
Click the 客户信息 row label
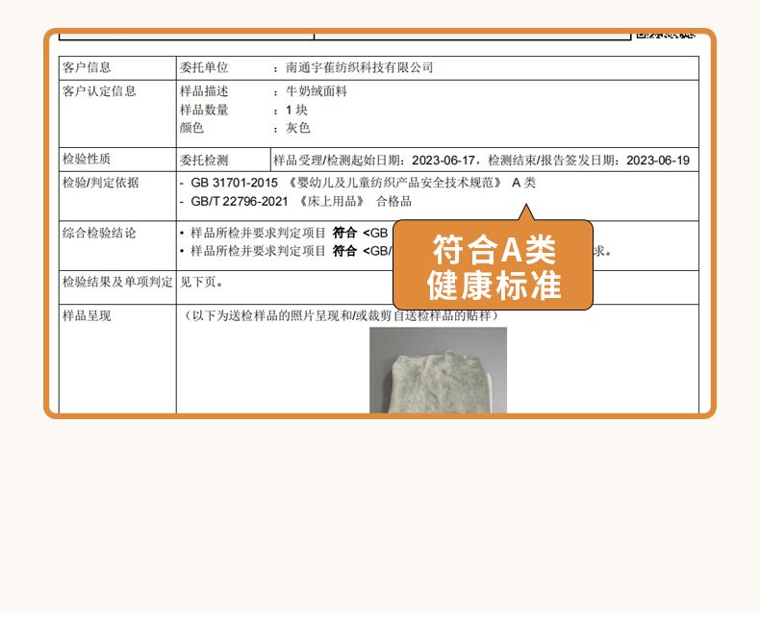click(x=87, y=67)
